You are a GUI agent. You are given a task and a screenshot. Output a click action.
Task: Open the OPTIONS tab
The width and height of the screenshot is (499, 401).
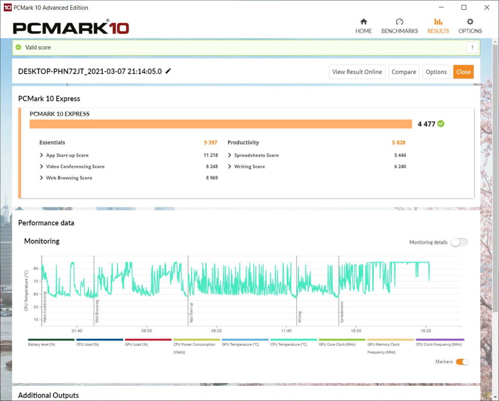[470, 26]
